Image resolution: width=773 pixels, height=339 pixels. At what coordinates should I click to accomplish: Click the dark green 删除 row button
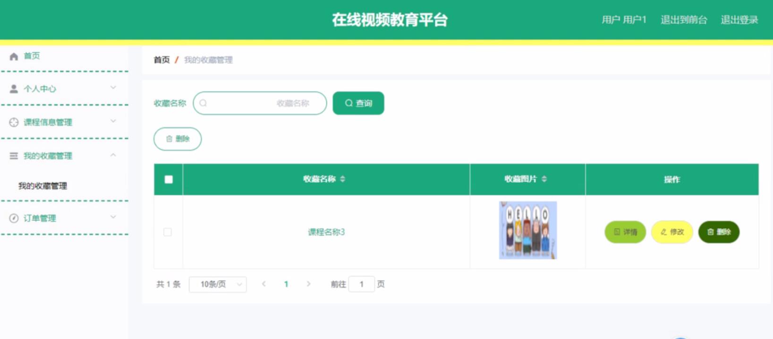(719, 232)
